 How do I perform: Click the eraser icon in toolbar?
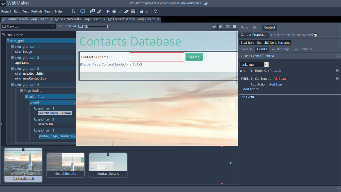tap(126, 11)
